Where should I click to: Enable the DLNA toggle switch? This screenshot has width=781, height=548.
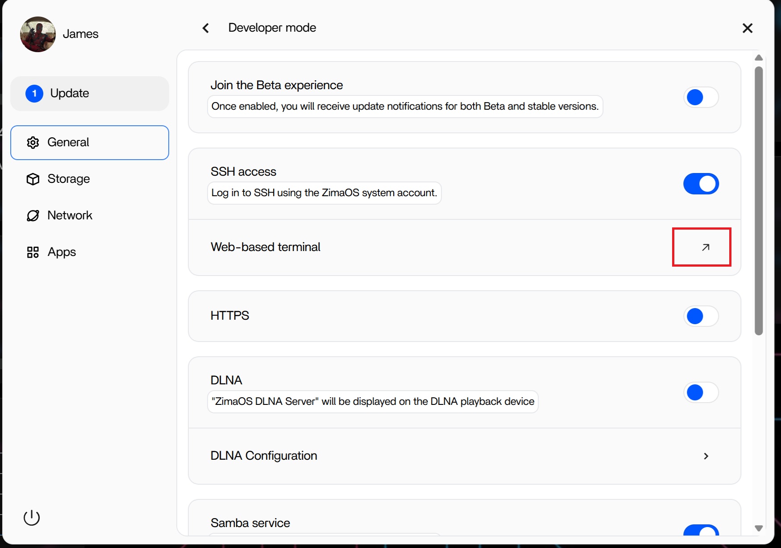(701, 392)
